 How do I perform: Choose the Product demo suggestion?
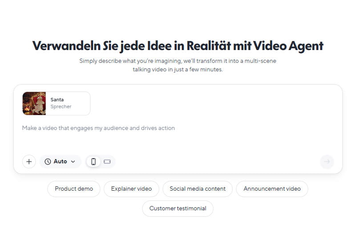click(74, 189)
